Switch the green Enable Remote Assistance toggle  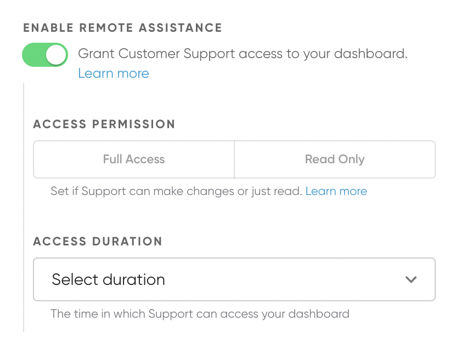coord(44,54)
